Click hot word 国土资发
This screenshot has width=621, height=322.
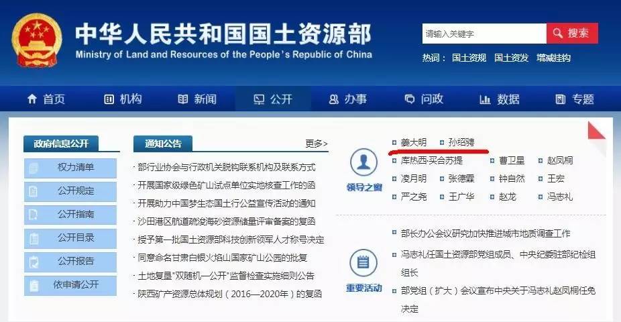tap(511, 58)
